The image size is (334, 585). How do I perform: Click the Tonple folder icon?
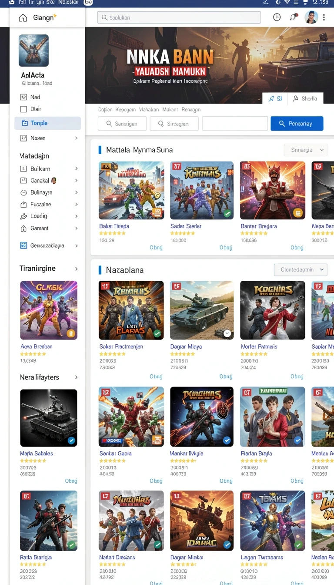(24, 123)
